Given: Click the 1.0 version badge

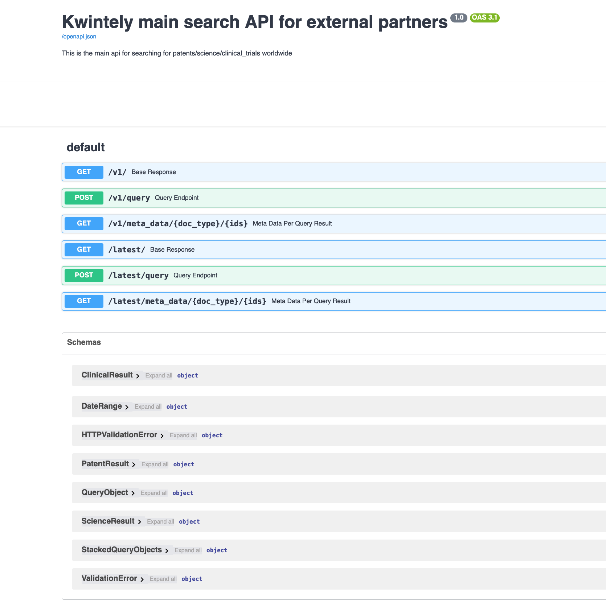Looking at the screenshot, I should tap(459, 17).
